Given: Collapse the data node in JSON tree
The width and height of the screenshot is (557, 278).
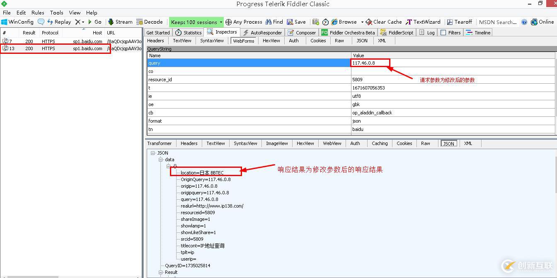Looking at the screenshot, I should point(161,160).
